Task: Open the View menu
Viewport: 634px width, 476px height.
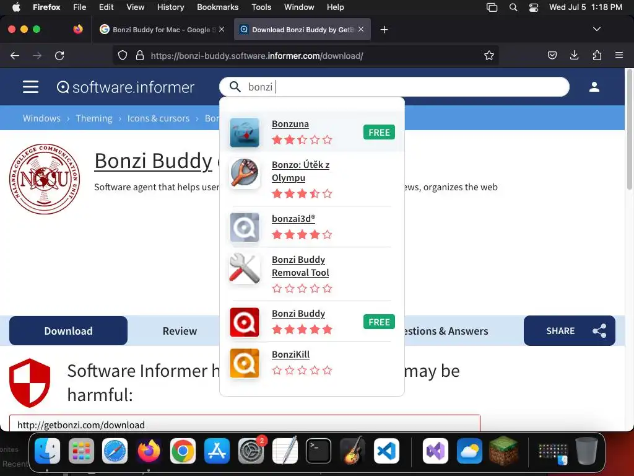Action: [135, 7]
